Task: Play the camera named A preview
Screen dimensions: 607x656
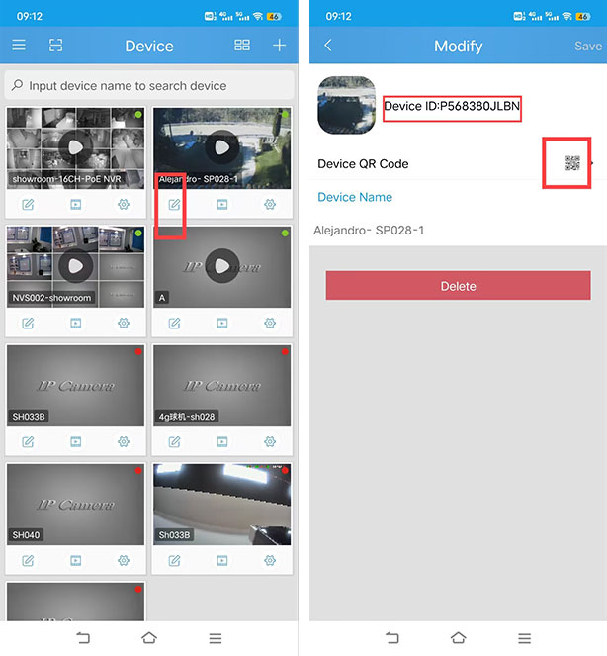Action: tap(222, 266)
